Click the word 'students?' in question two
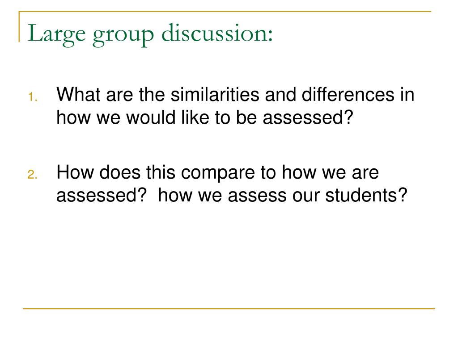Screen dimensions: 458x343 [366, 195]
